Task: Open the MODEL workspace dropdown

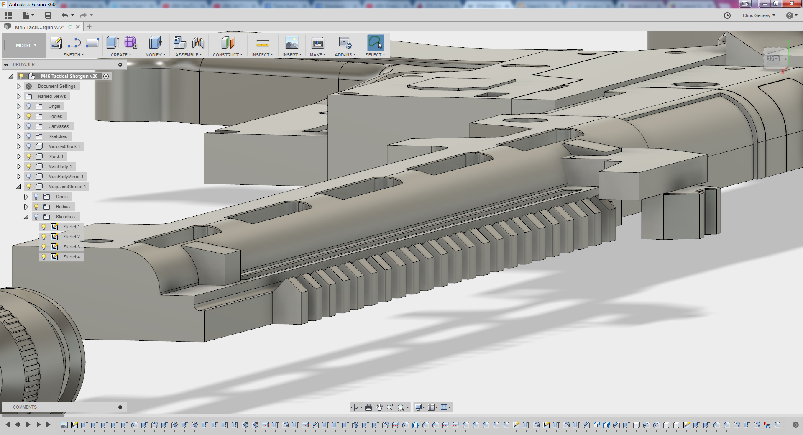Action: (x=26, y=46)
